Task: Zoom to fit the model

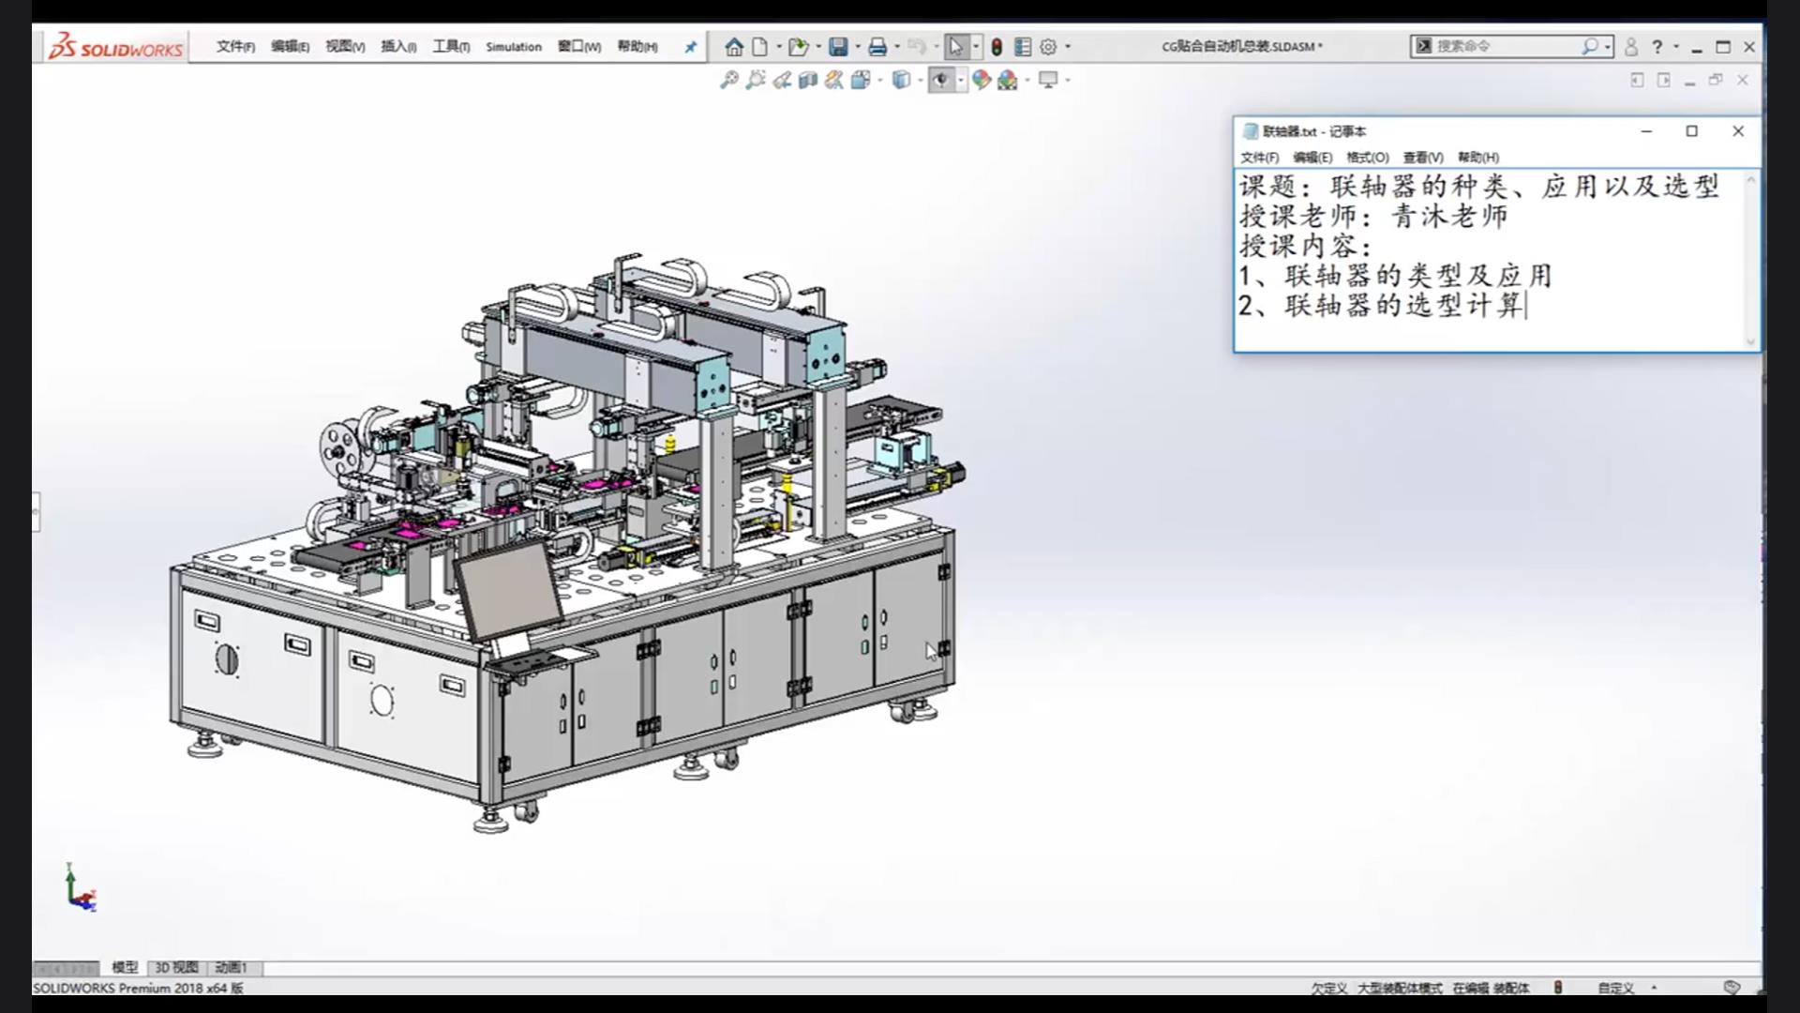Action: (x=728, y=80)
